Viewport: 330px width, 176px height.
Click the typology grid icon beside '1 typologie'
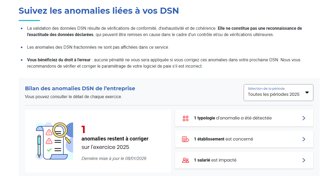click(185, 118)
